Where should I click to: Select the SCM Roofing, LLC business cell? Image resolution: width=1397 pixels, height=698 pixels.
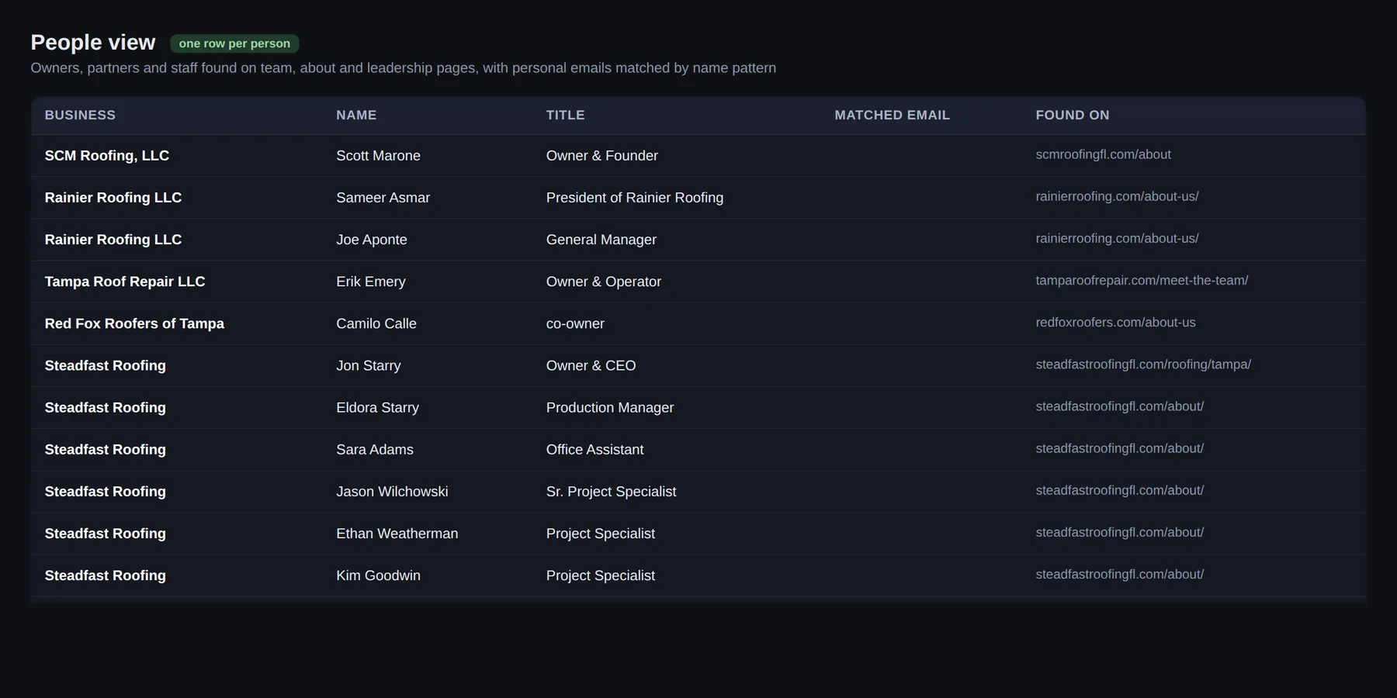tap(107, 156)
